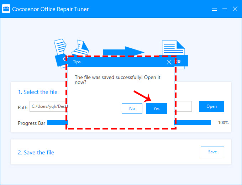Click the Progress Bar label
Image resolution: width=242 pixels, height=185 pixels.
click(x=31, y=123)
